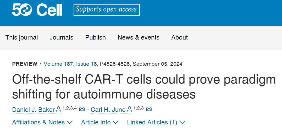
Task: Open author link Carl H. June
Action: (108, 109)
